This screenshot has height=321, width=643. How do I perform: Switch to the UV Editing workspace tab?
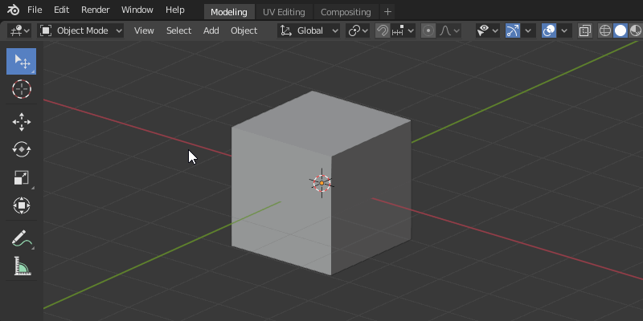284,12
